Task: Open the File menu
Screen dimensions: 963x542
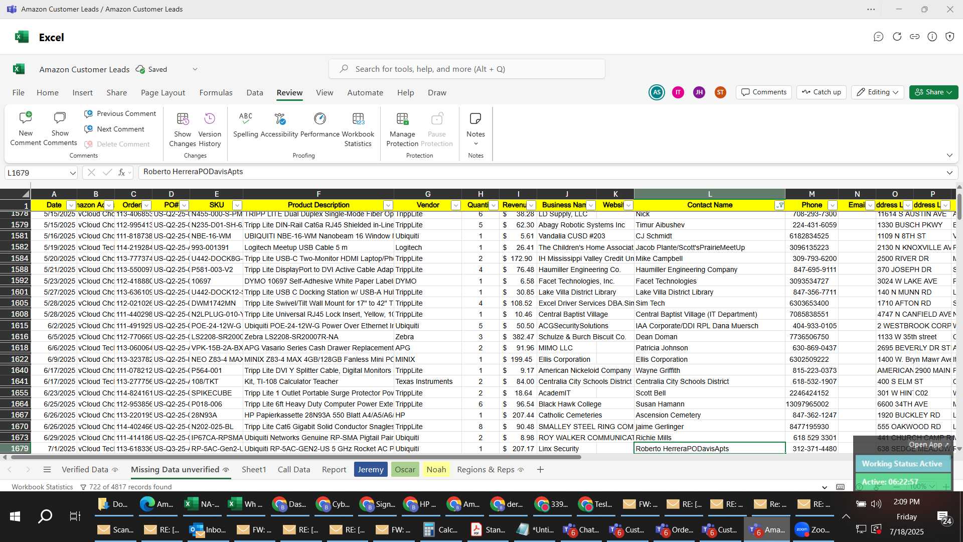Action: pos(19,93)
